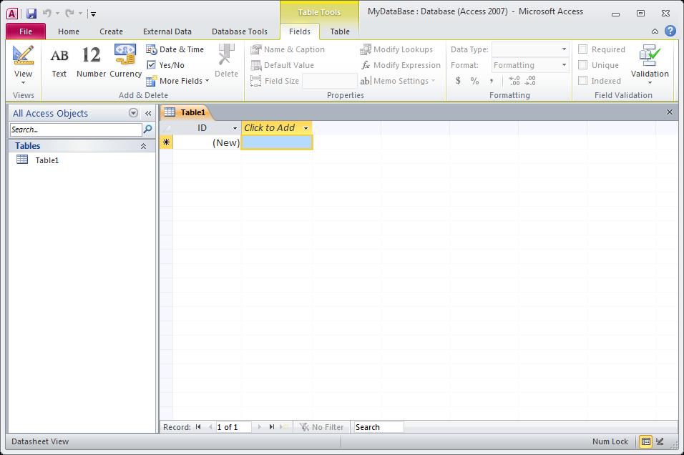This screenshot has width=684, height=455.
Task: Switch to the Table ribbon tab
Action: click(340, 31)
